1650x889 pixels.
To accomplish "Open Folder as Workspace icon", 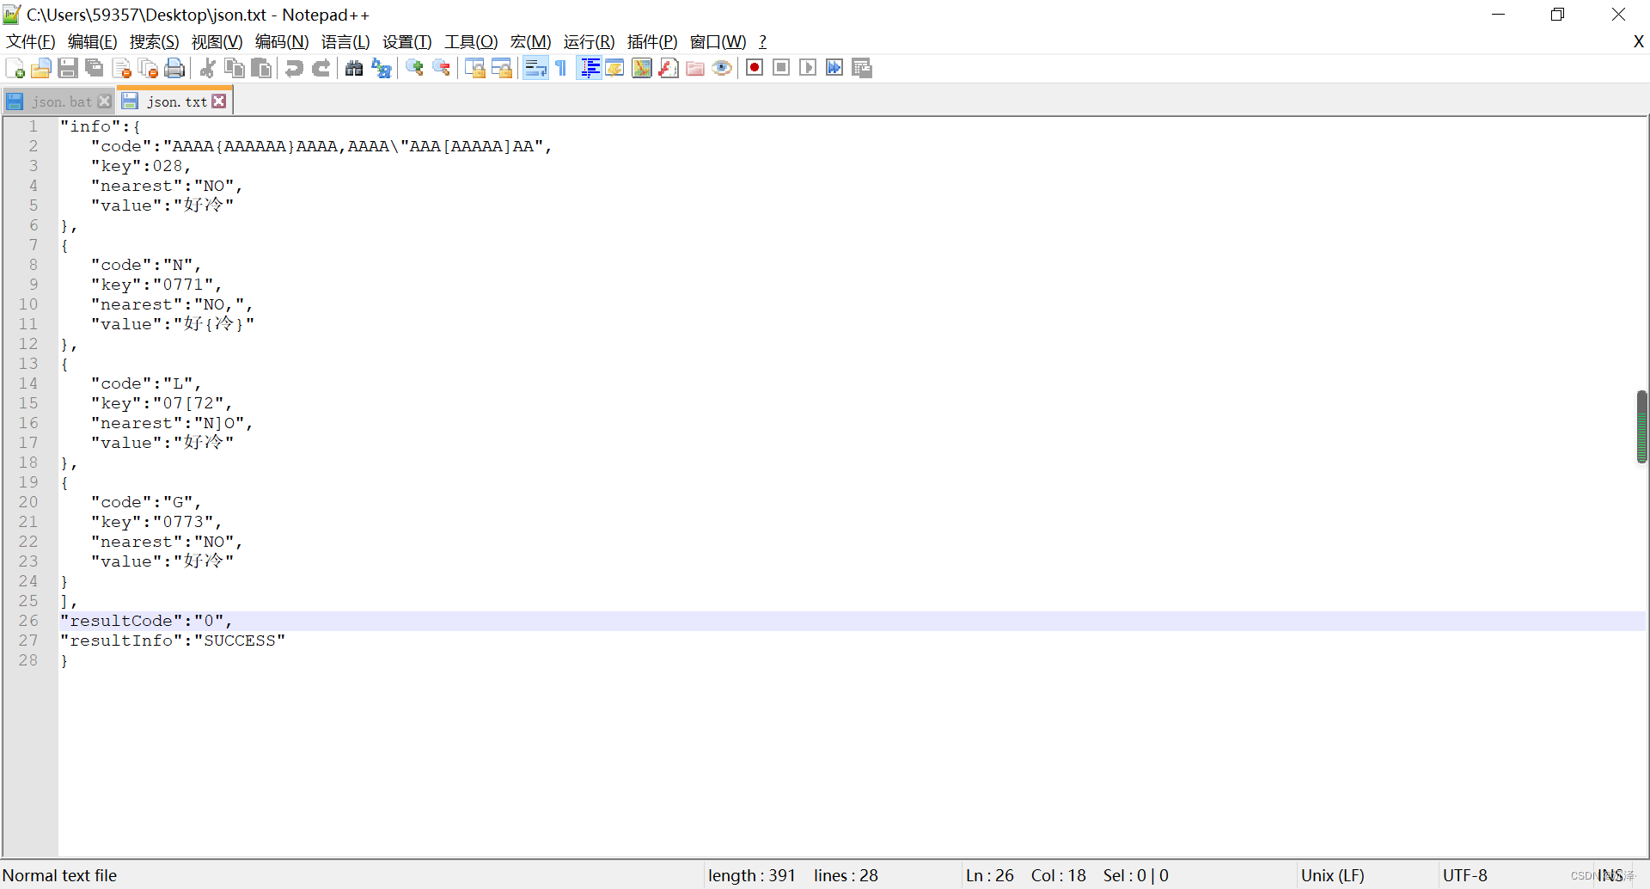I will (x=695, y=68).
